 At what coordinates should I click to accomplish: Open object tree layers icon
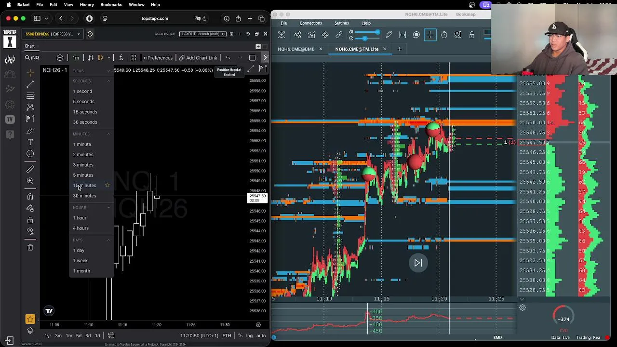[30, 331]
